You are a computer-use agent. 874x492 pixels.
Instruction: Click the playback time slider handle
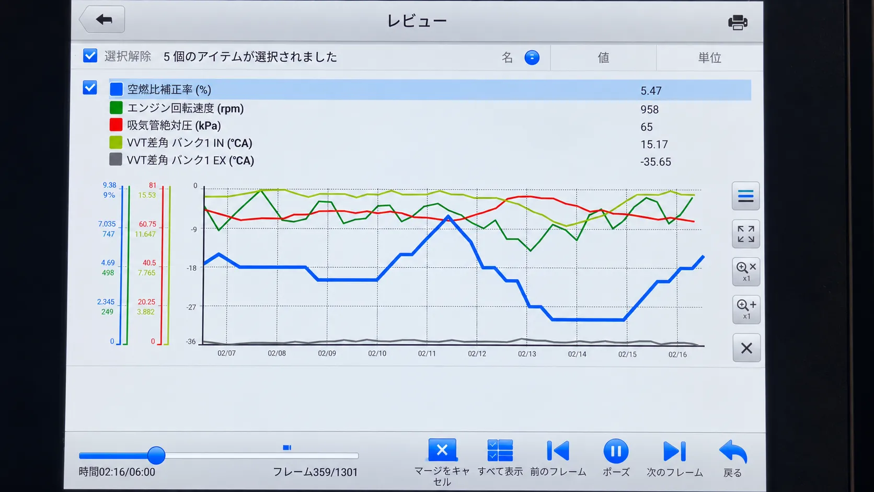point(156,455)
